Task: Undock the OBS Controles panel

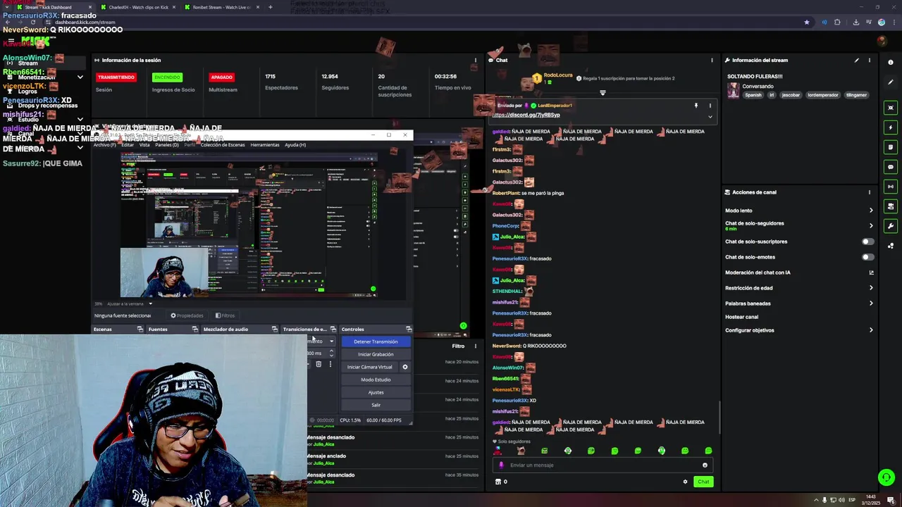Action: (x=408, y=329)
